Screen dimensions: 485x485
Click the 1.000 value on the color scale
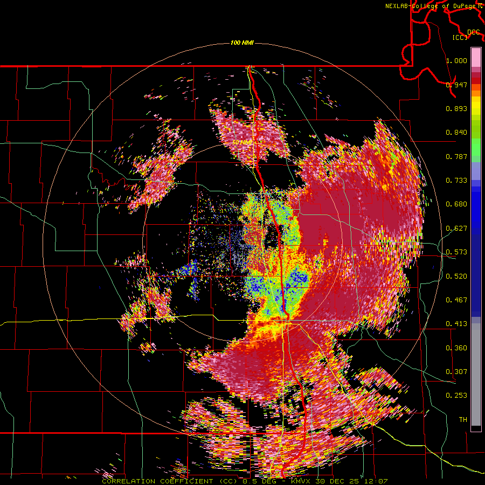(456, 60)
